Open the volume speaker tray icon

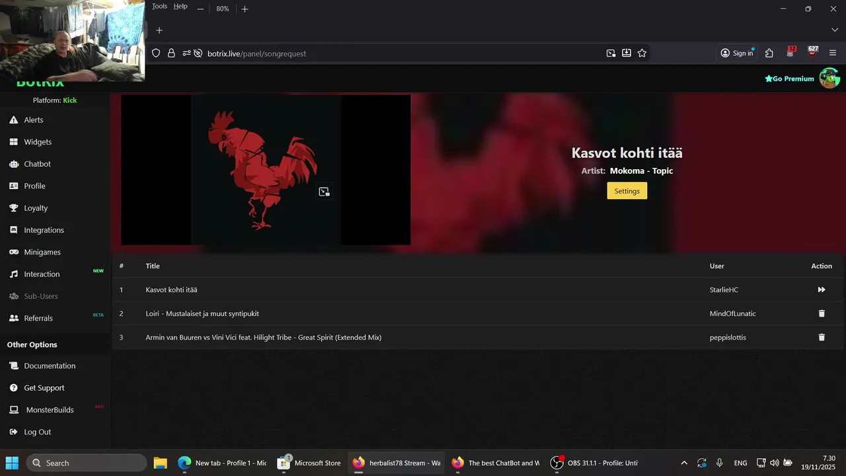point(774,463)
